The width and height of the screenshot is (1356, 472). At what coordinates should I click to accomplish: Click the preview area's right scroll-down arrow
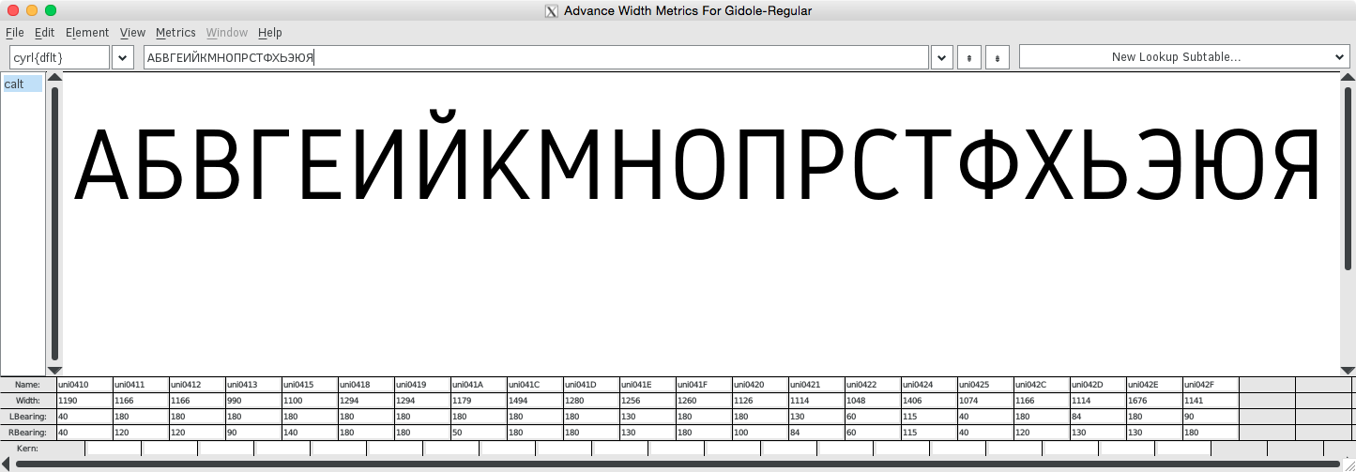(x=1348, y=371)
